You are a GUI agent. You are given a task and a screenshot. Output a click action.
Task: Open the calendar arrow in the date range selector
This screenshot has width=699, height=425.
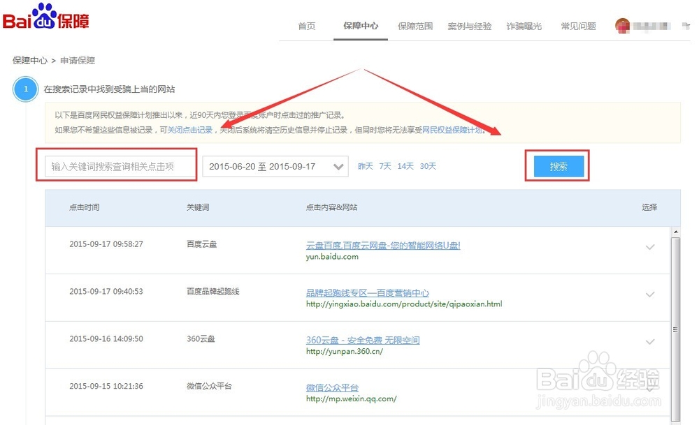click(x=338, y=166)
